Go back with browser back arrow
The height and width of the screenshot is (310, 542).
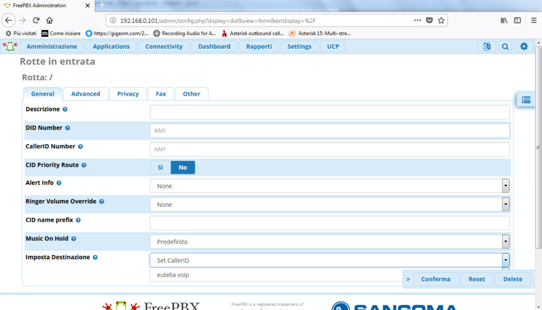pos(8,21)
